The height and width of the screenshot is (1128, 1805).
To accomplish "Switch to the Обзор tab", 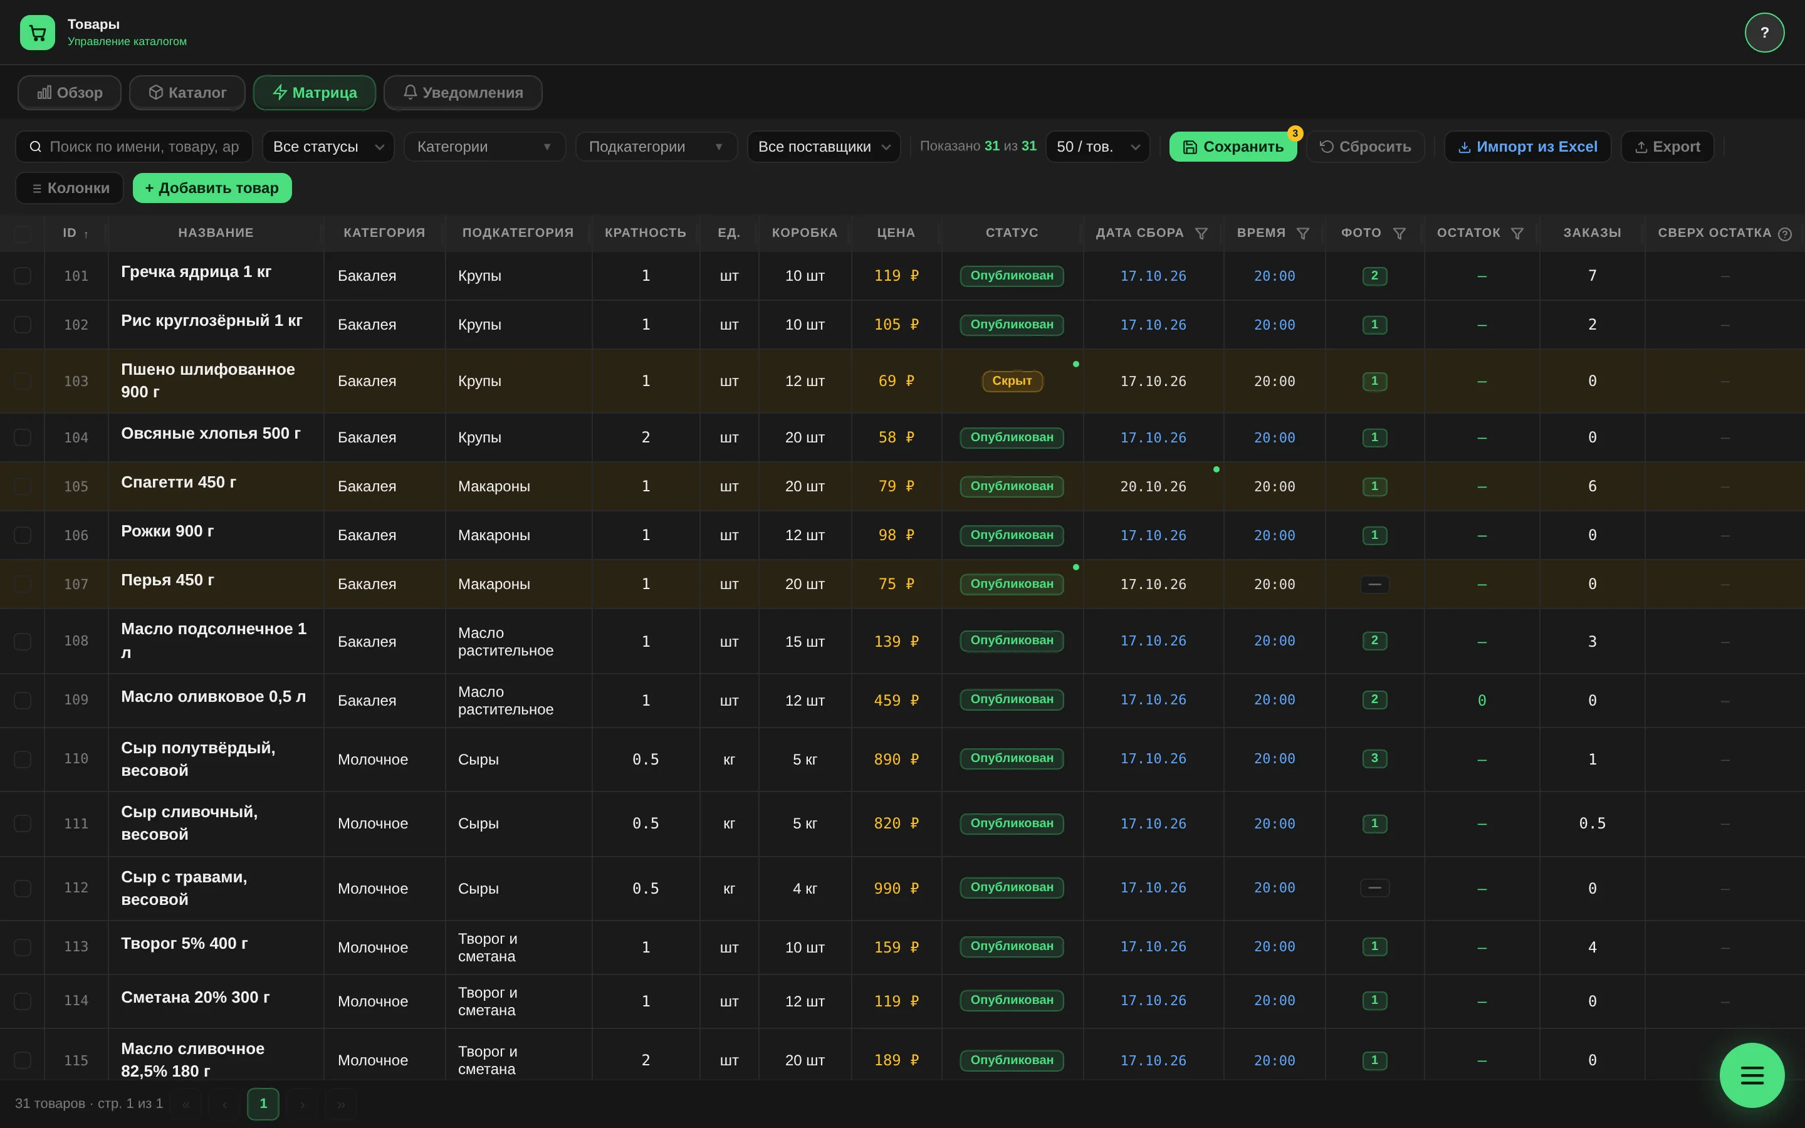I will tap(70, 93).
